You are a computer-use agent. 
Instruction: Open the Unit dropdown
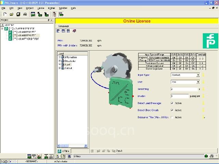point(198,82)
